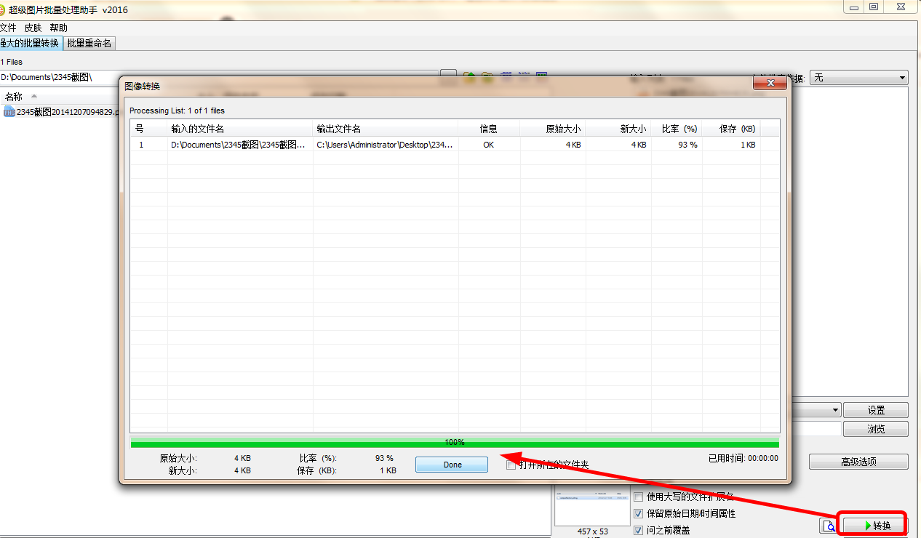Toggle 使用大写的文件扩展名 checkbox
This screenshot has height=538, width=921.
[x=639, y=497]
